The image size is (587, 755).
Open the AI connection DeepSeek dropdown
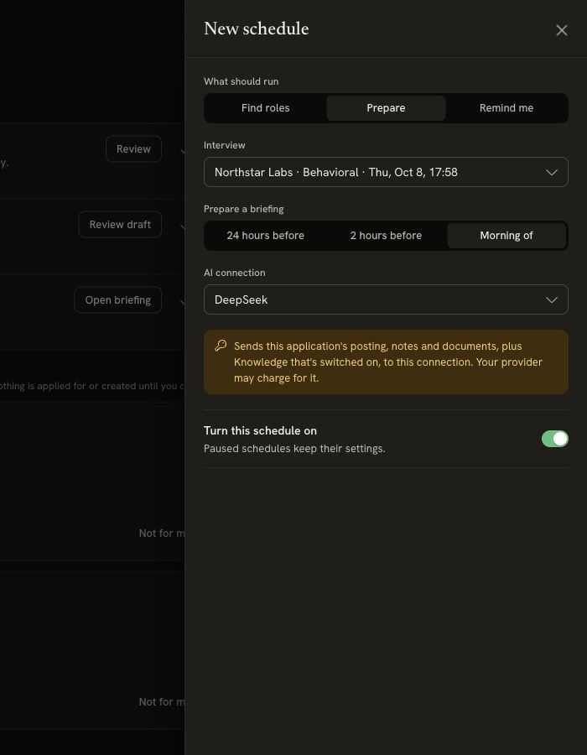point(386,299)
